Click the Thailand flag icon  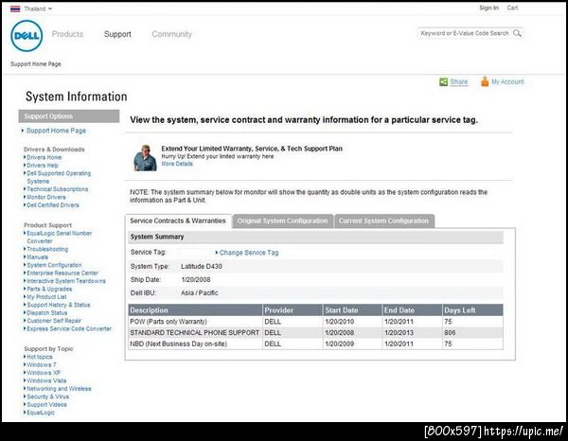(15, 9)
